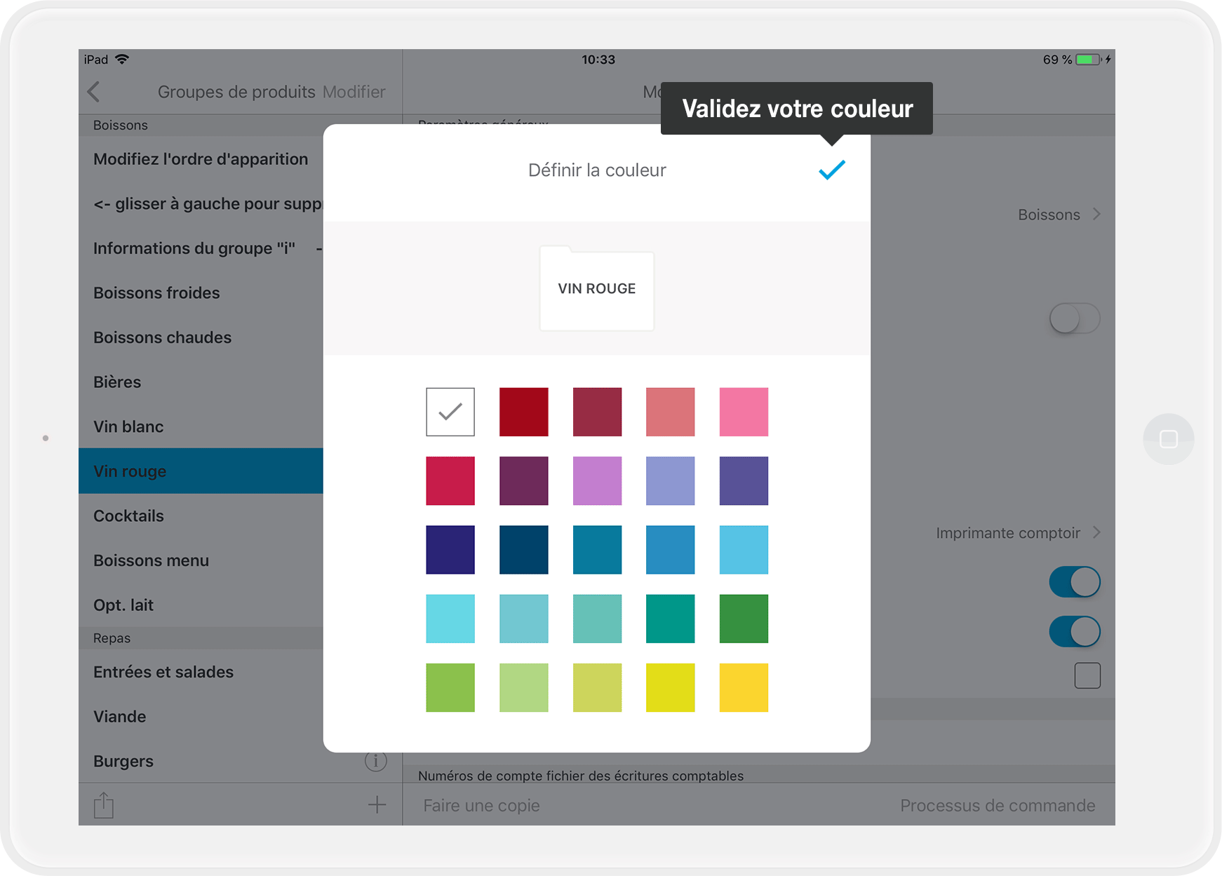Select the highlighted Vin rouge group
1222x876 pixels.
point(201,471)
